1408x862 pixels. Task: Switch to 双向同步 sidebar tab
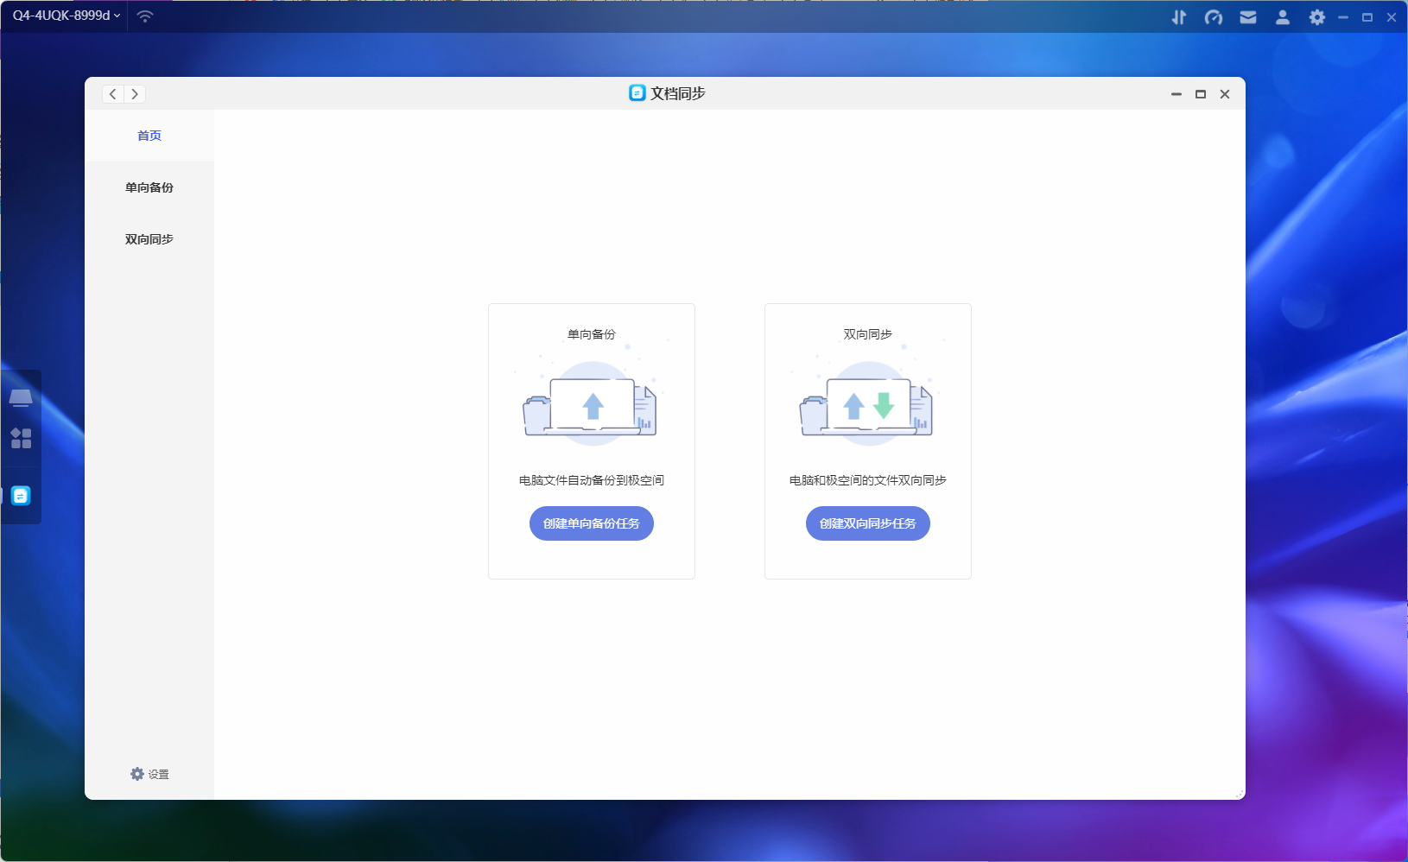point(149,239)
